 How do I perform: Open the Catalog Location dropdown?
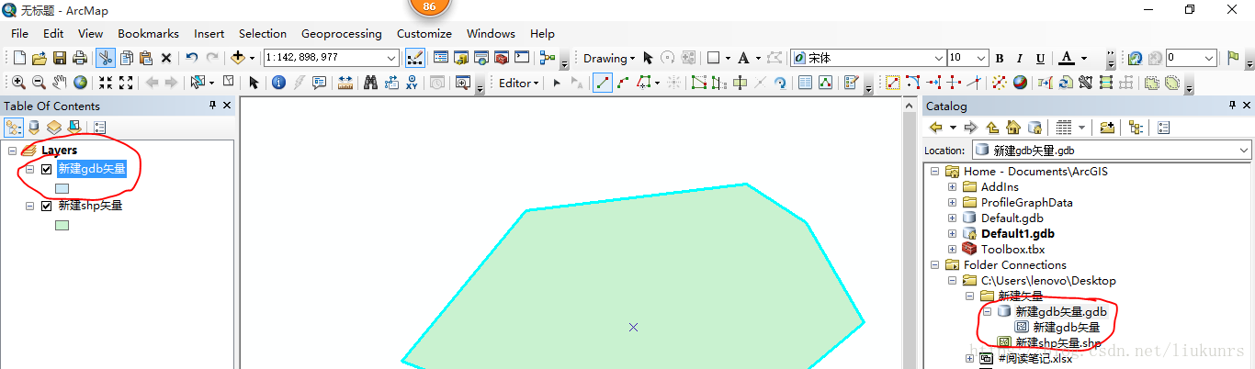click(x=1244, y=150)
